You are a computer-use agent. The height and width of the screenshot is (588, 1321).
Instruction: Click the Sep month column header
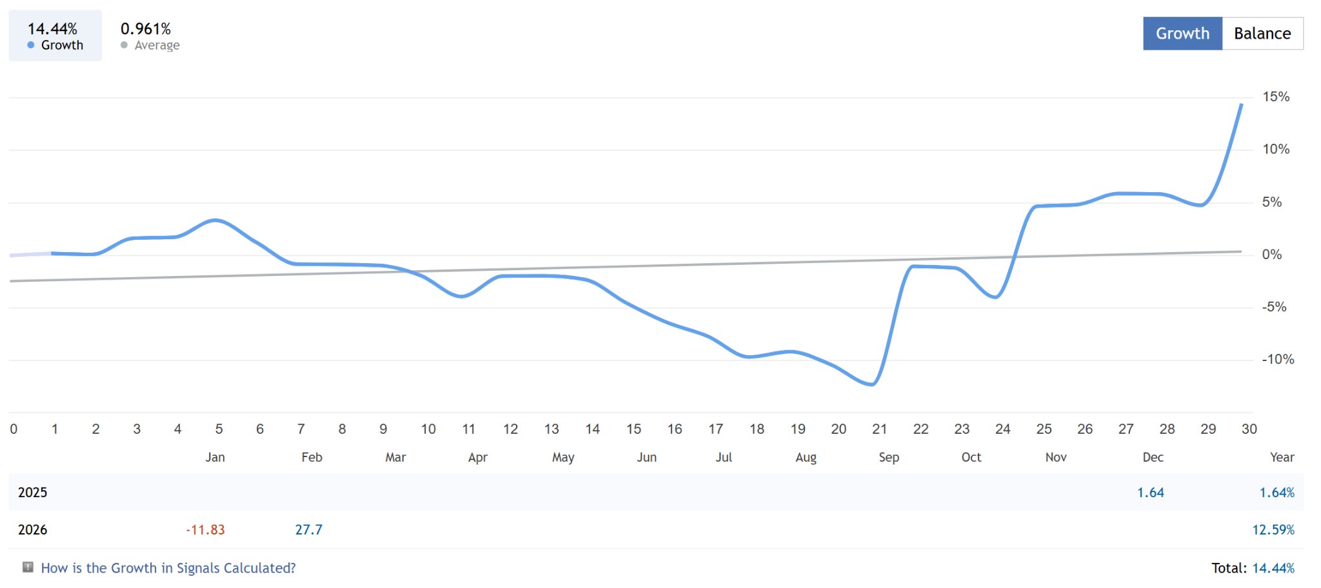(x=888, y=457)
